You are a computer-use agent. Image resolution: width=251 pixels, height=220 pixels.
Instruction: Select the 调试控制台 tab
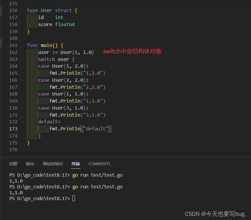53,164
